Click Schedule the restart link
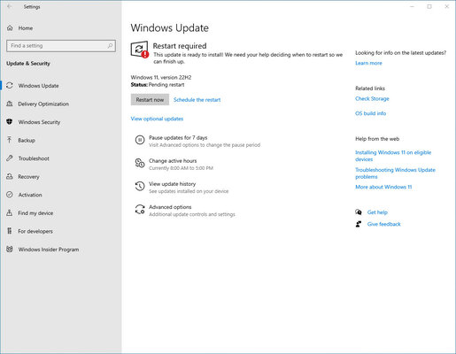Image resolution: width=456 pixels, height=354 pixels. coord(197,100)
